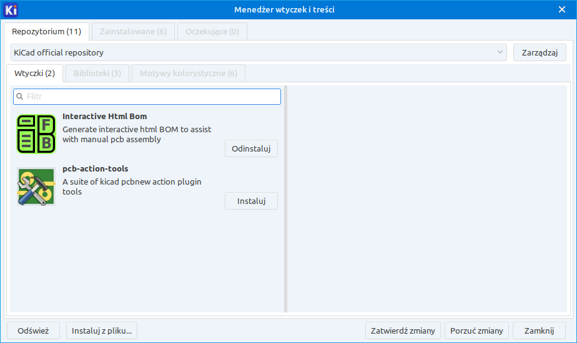Click the Zamknij button
Image resolution: width=577 pixels, height=343 pixels.
point(539,331)
